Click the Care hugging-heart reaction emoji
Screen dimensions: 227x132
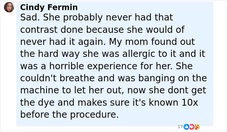(x=197, y=126)
